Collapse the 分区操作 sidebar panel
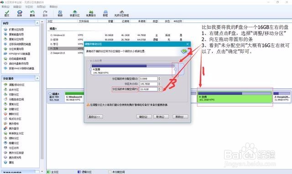Image resolution: width=292 pixels, height=174 pixels. (37, 78)
